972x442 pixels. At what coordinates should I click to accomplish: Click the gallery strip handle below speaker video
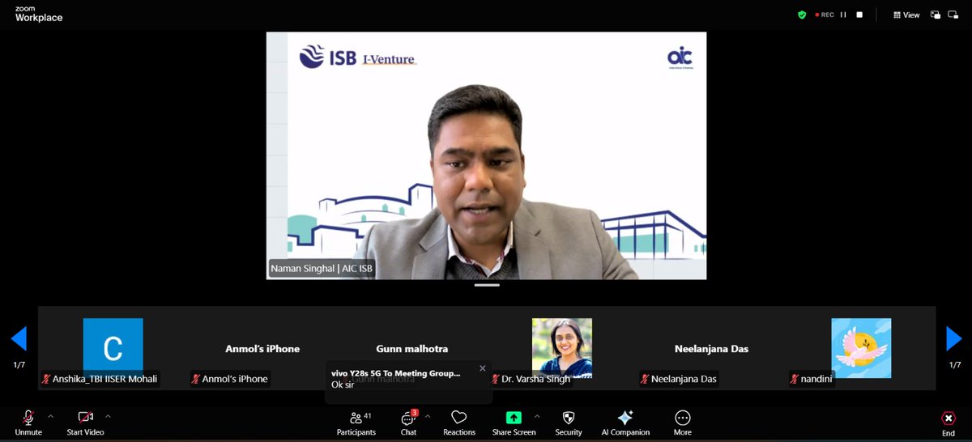point(486,285)
